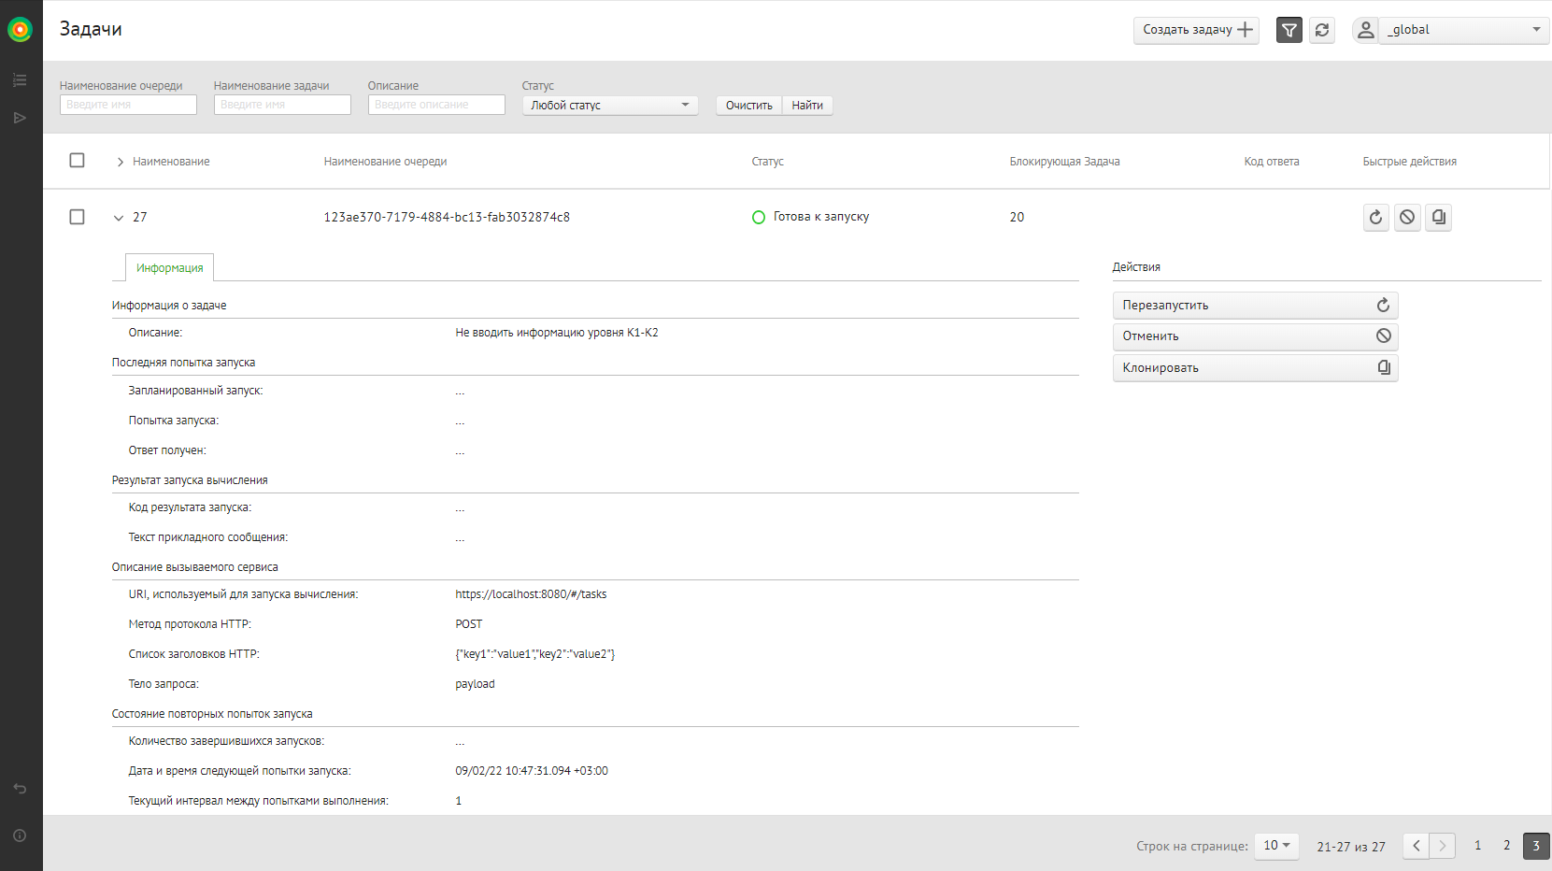This screenshot has width=1552, height=871.
Task: Click the Найти search button
Action: (807, 106)
